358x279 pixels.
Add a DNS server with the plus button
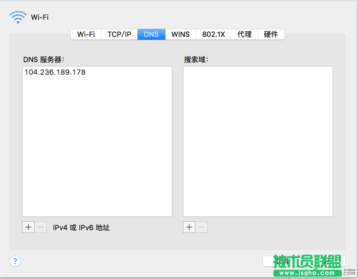[x=28, y=227]
